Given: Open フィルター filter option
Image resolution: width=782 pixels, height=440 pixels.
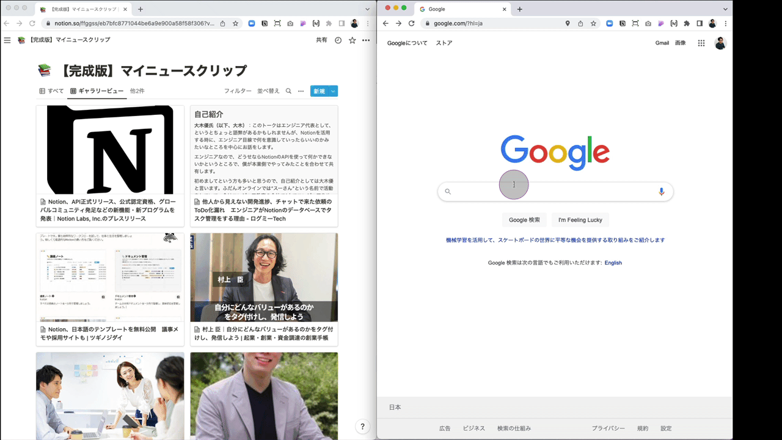Looking at the screenshot, I should click(x=238, y=91).
